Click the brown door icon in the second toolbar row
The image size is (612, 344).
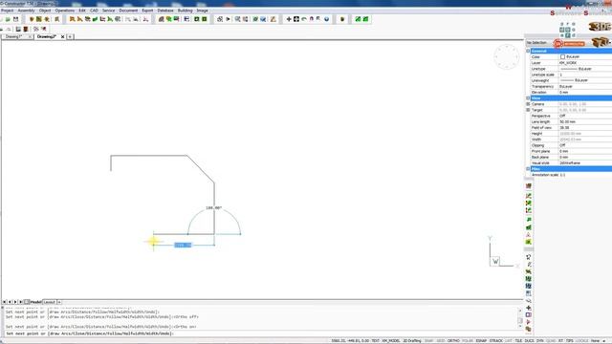[26, 30]
